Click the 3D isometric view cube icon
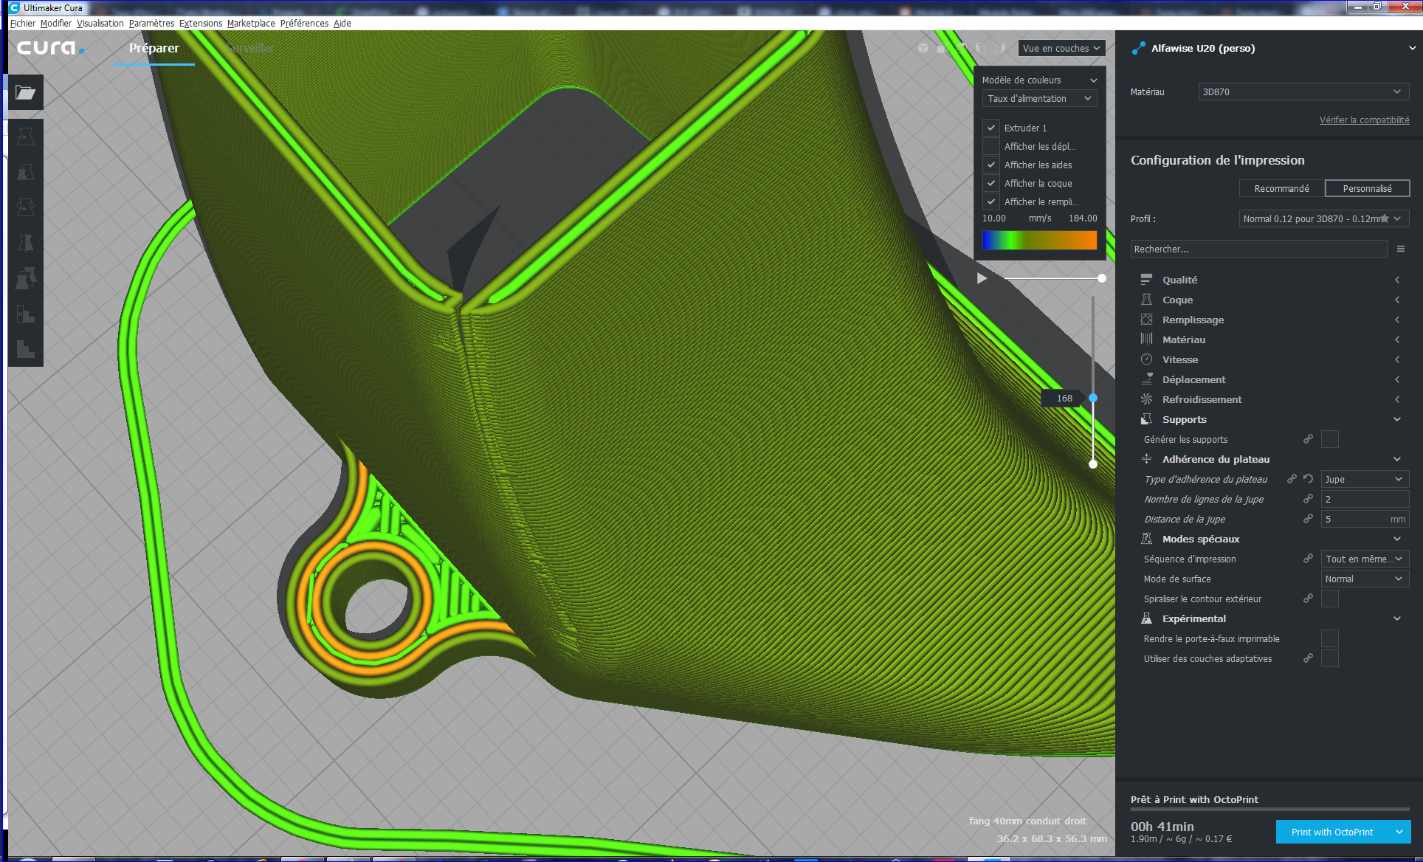Screen dimensions: 1423x862 point(923,48)
